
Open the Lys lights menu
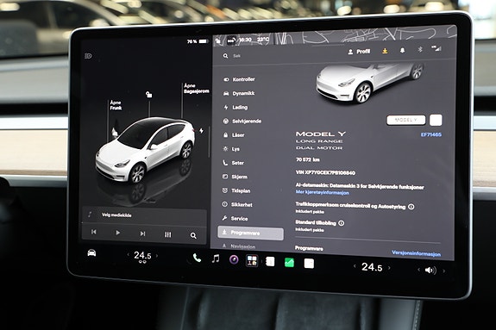click(x=231, y=149)
